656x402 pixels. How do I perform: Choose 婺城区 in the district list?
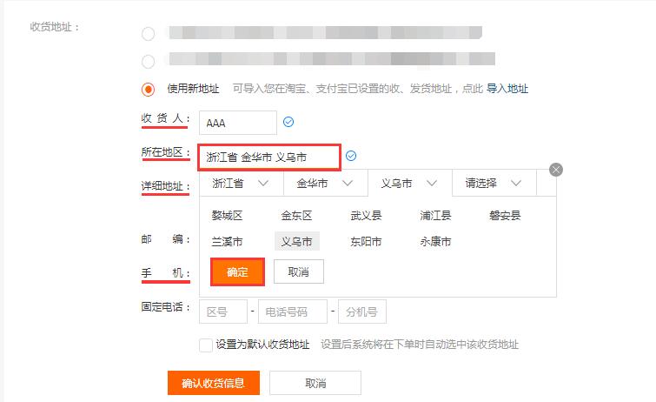(227, 216)
